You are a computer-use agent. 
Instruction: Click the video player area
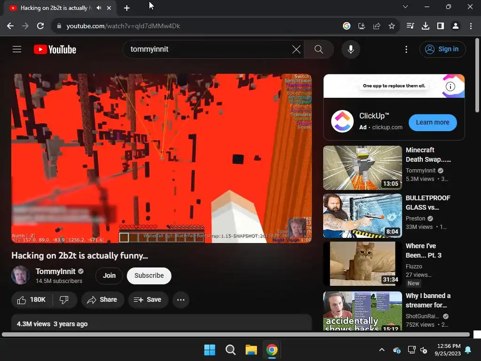[162, 158]
